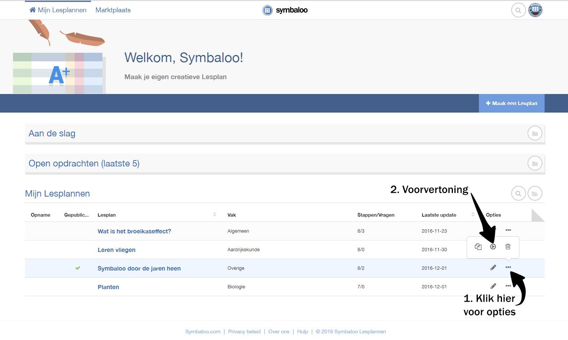Copy the lesson plan via popup icon
The height and width of the screenshot is (340, 568).
[478, 247]
